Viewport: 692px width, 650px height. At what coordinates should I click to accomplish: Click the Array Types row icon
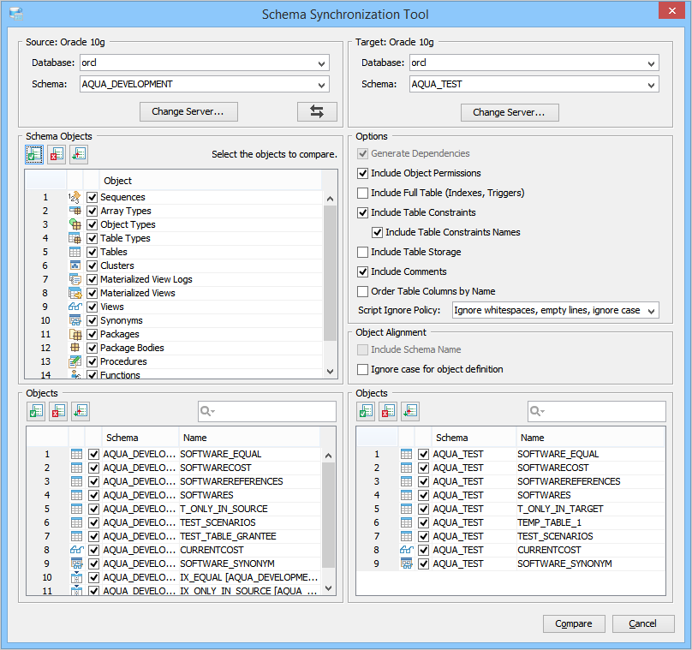point(75,211)
